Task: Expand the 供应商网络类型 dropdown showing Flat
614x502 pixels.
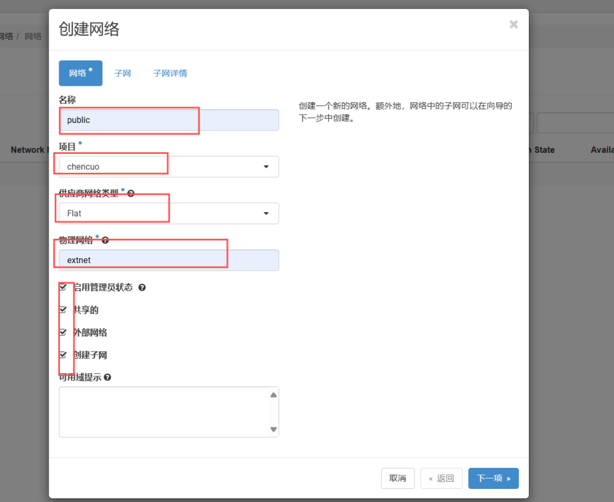Action: (168, 213)
